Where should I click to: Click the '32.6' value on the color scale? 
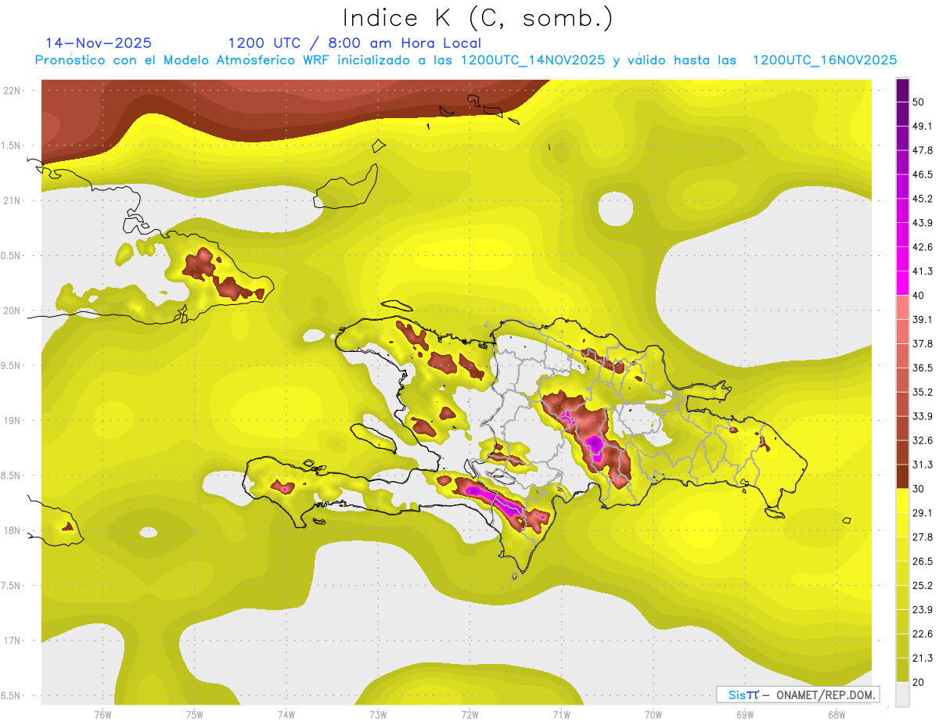coord(923,441)
